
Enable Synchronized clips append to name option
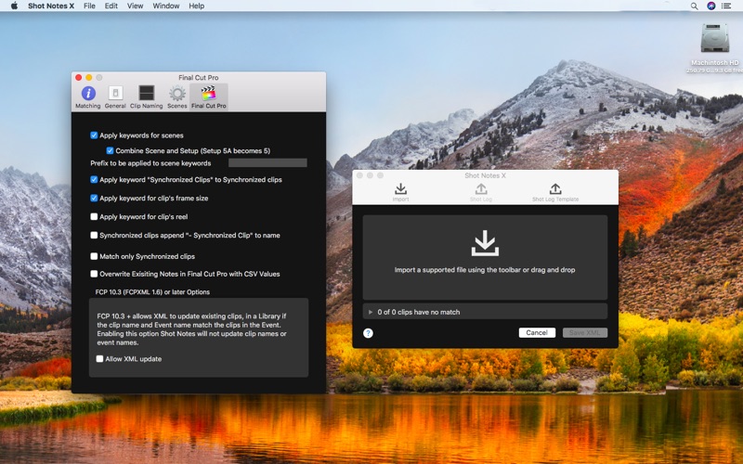point(94,236)
